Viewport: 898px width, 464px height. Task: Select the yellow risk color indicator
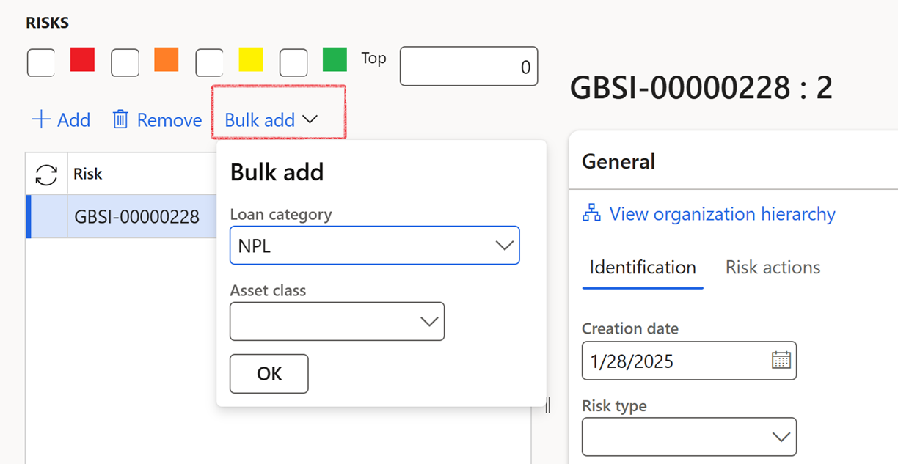[251, 62]
